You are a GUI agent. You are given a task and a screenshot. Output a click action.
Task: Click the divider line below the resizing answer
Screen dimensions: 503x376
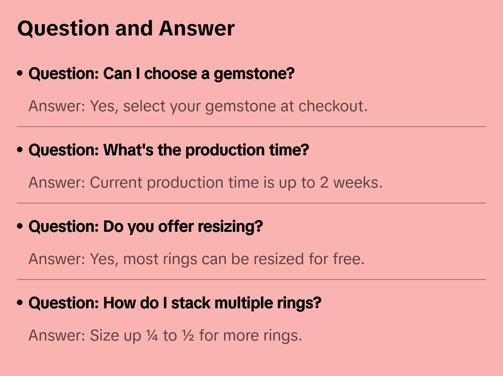(251, 280)
